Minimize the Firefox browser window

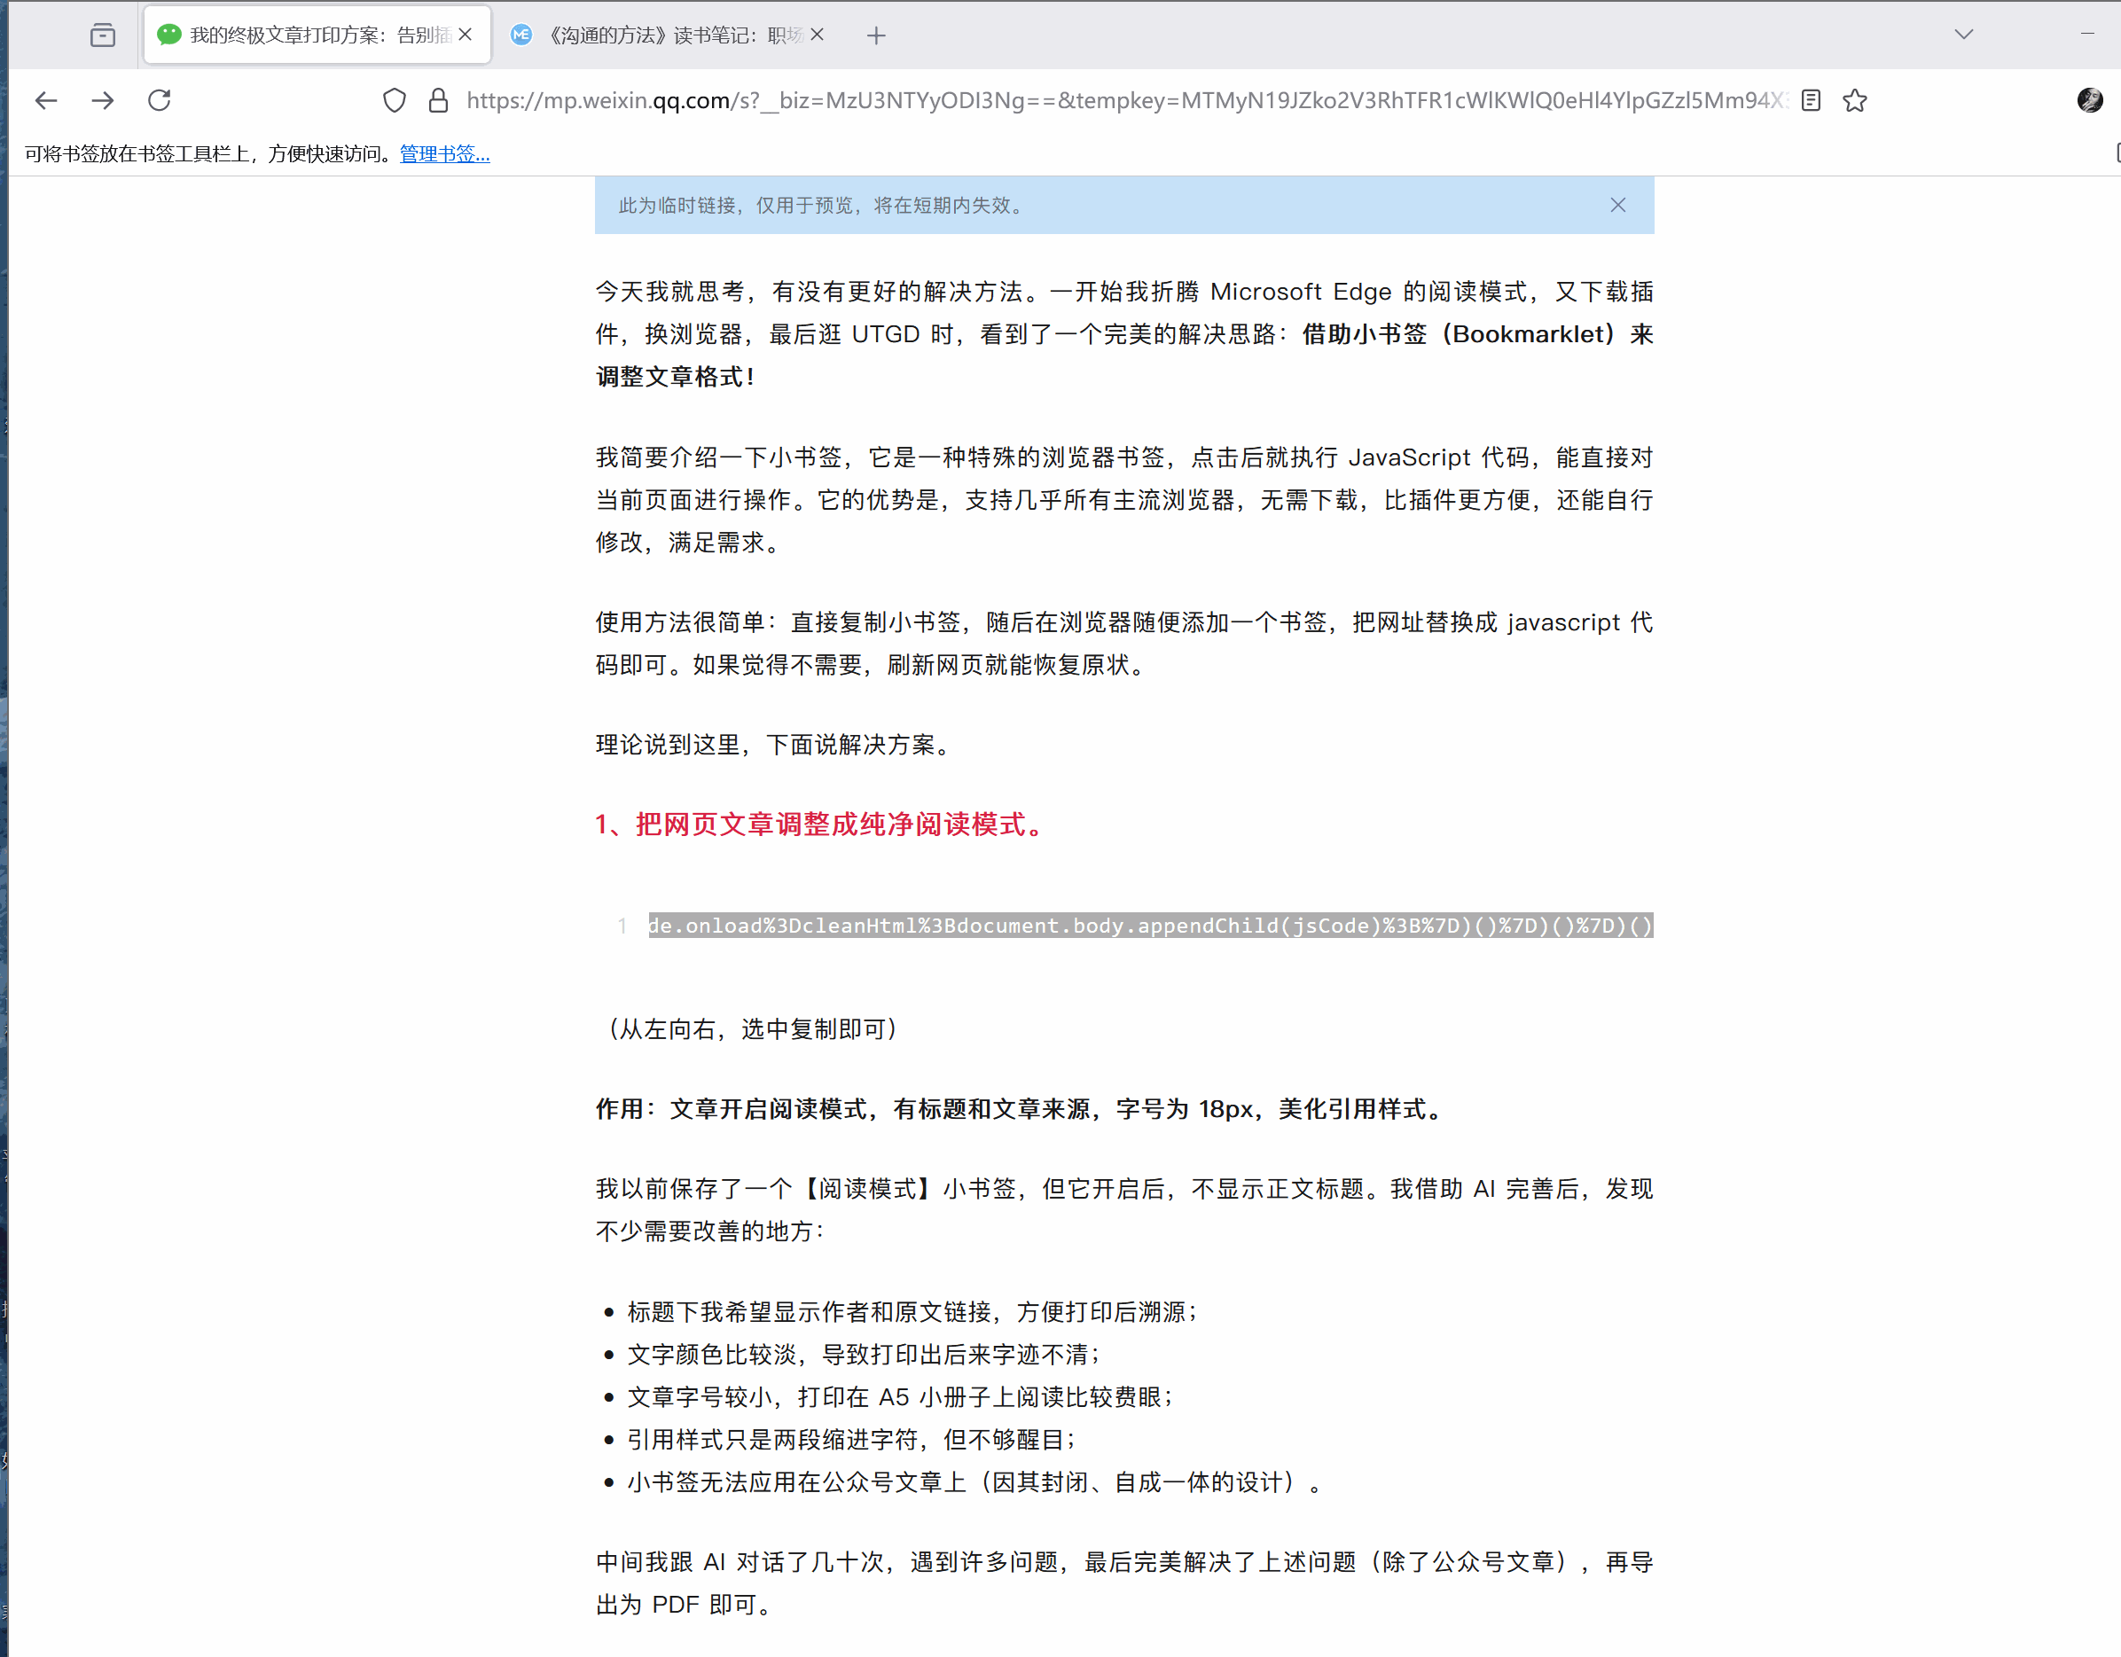pos(2087,34)
